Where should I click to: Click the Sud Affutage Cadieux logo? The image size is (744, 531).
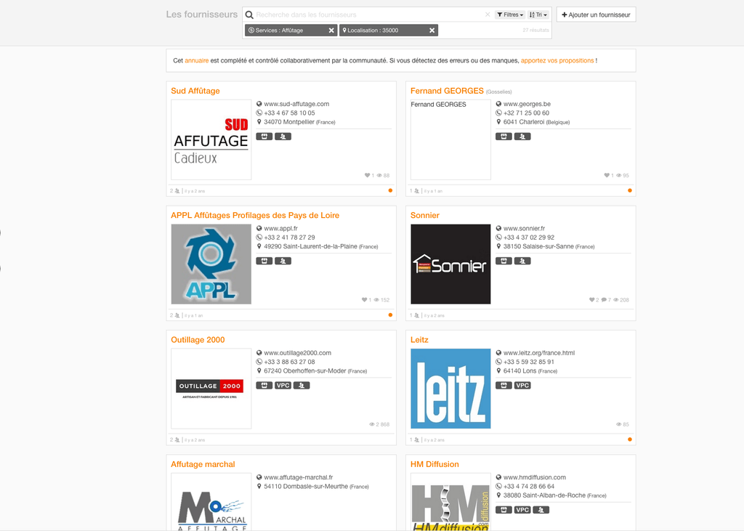coord(211,139)
